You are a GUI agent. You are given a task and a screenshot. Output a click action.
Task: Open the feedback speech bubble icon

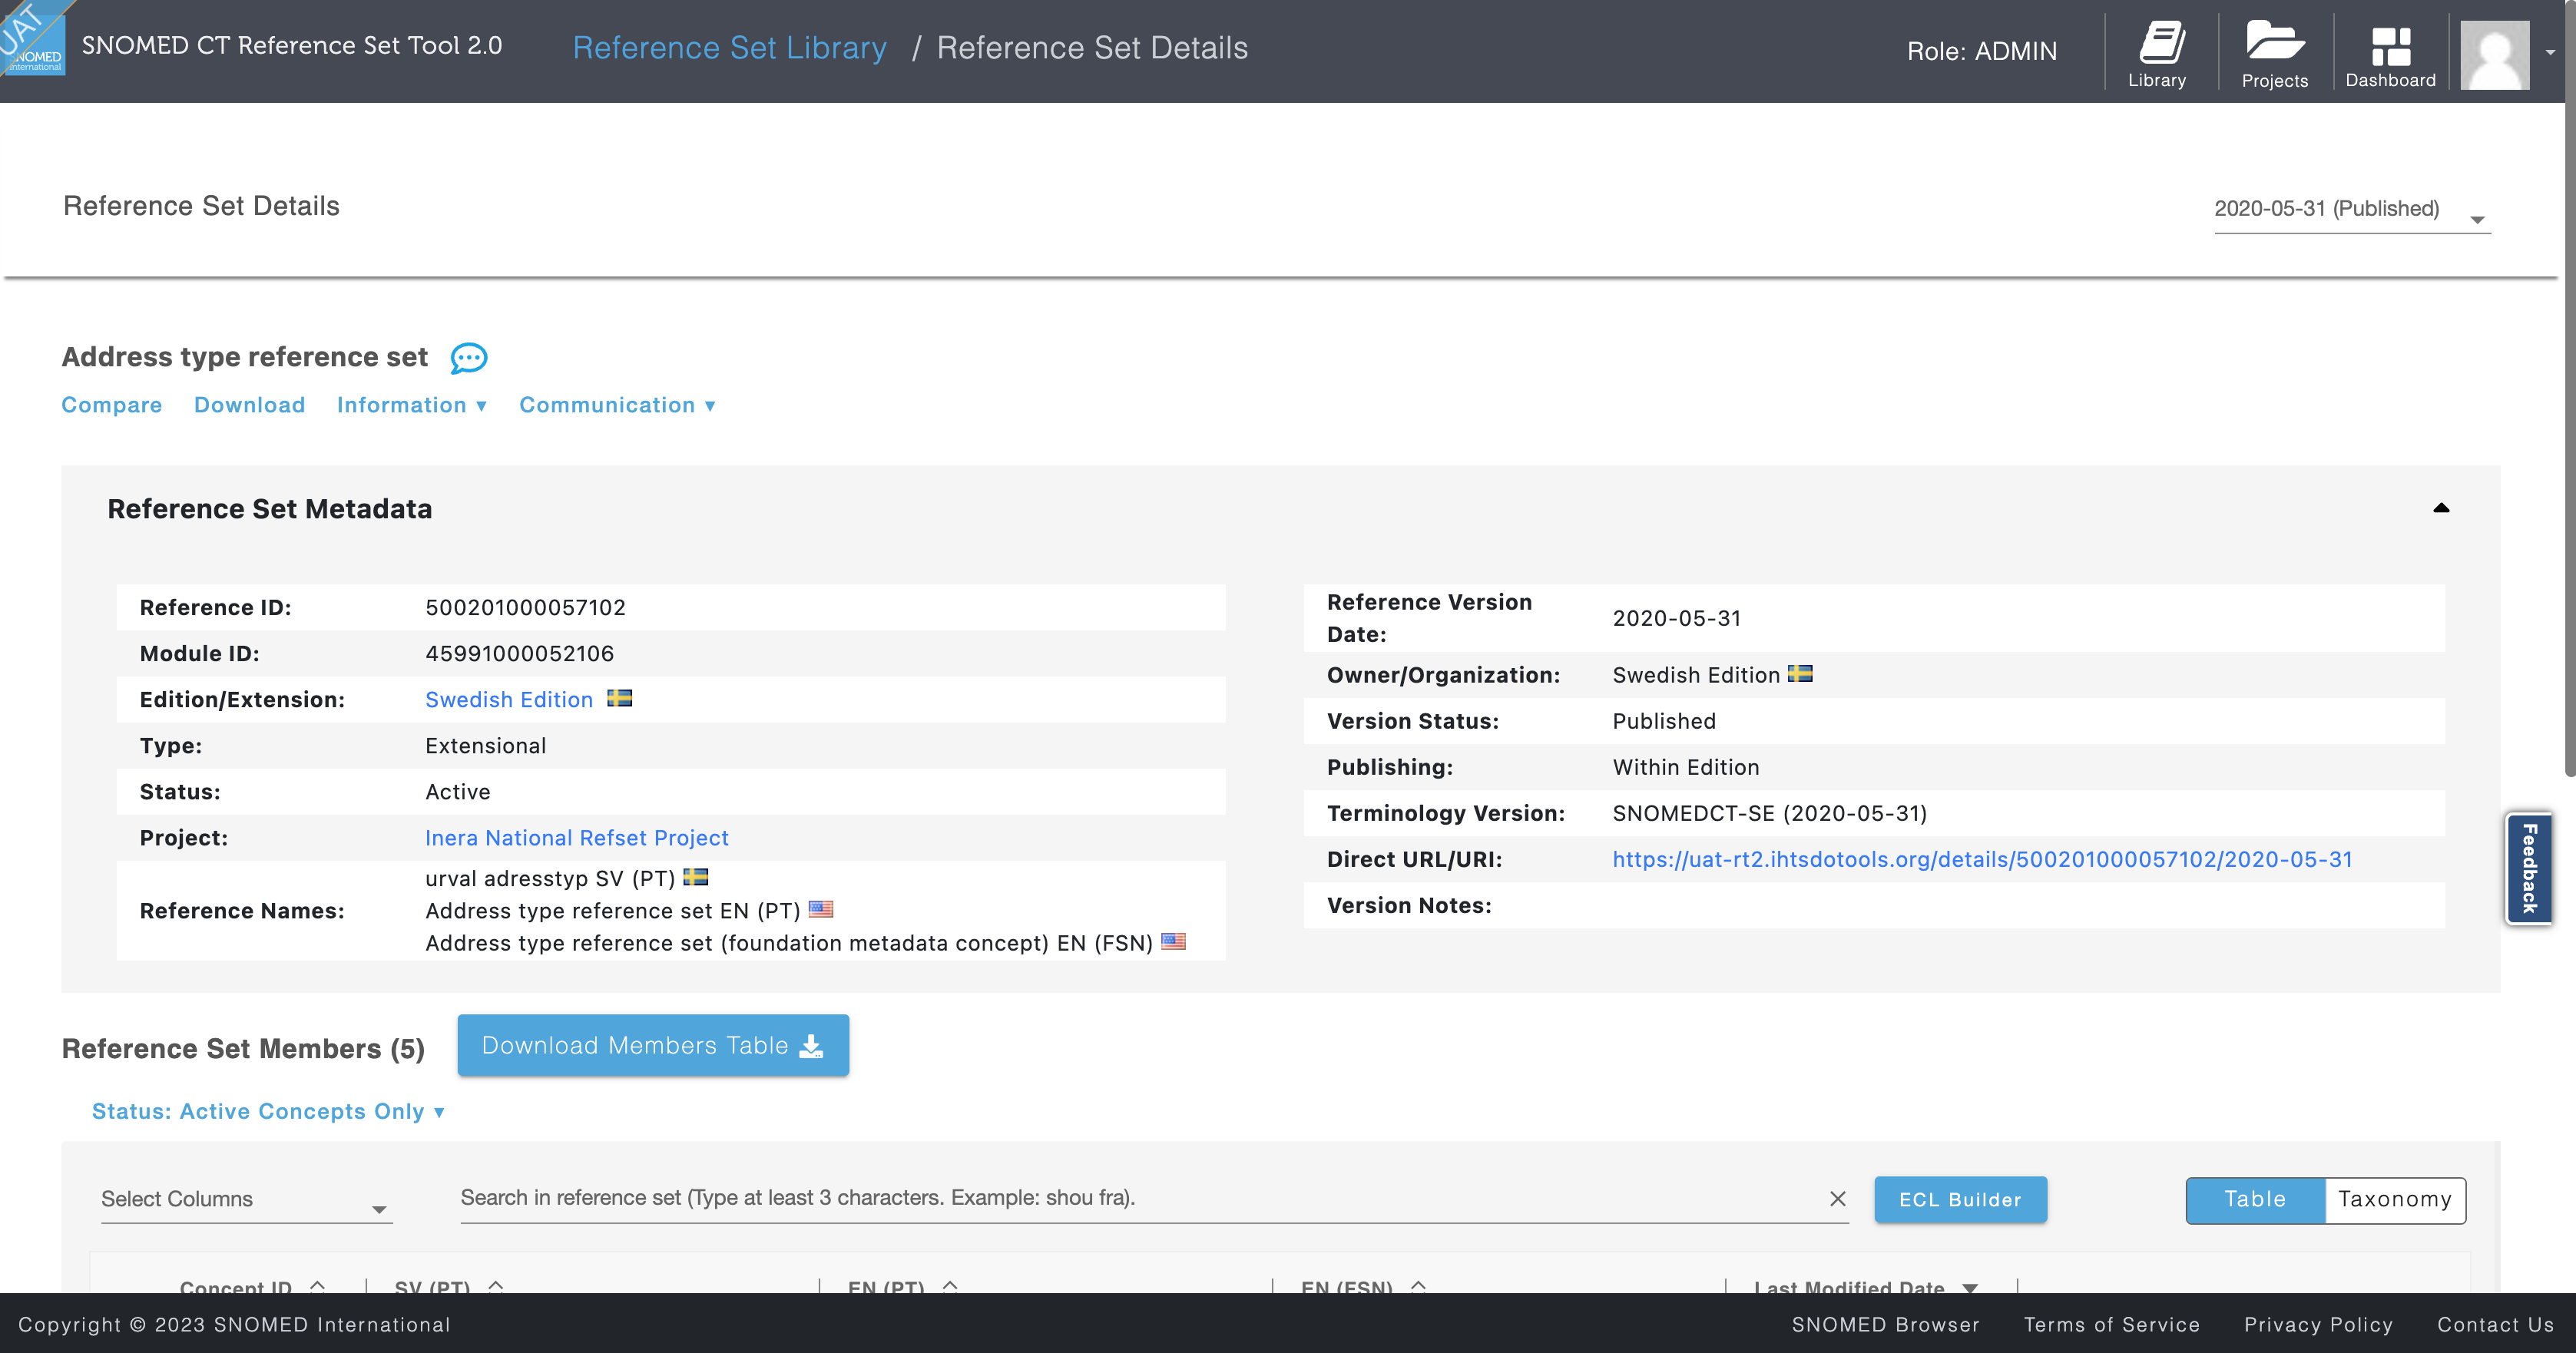(x=468, y=358)
